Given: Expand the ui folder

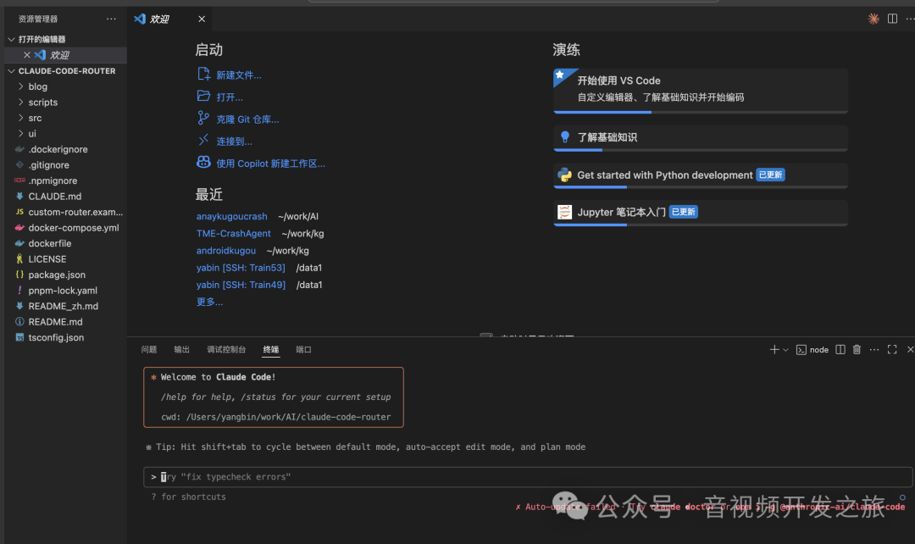Looking at the screenshot, I should 65,134.
